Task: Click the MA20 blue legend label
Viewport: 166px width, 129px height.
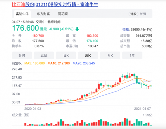Action: tap(84, 63)
